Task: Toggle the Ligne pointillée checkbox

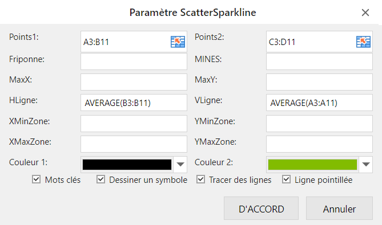Action: 286,179
